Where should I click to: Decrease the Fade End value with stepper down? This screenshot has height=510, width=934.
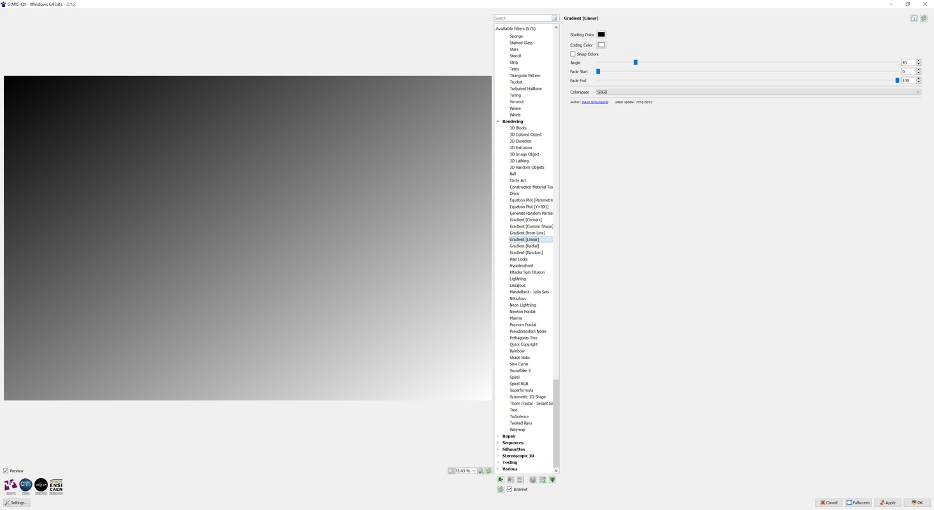919,82
